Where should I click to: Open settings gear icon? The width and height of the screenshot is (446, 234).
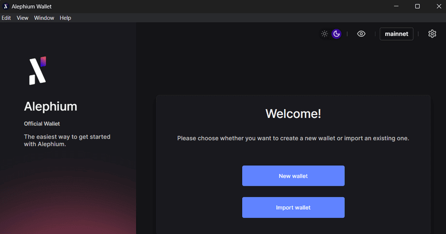(432, 33)
